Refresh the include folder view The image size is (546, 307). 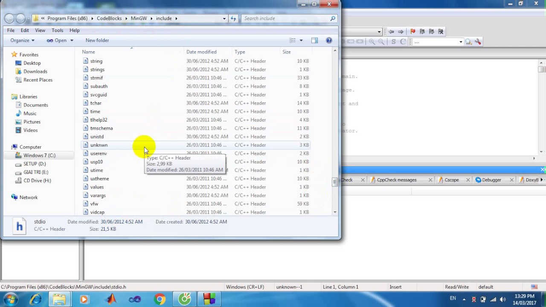tap(233, 18)
